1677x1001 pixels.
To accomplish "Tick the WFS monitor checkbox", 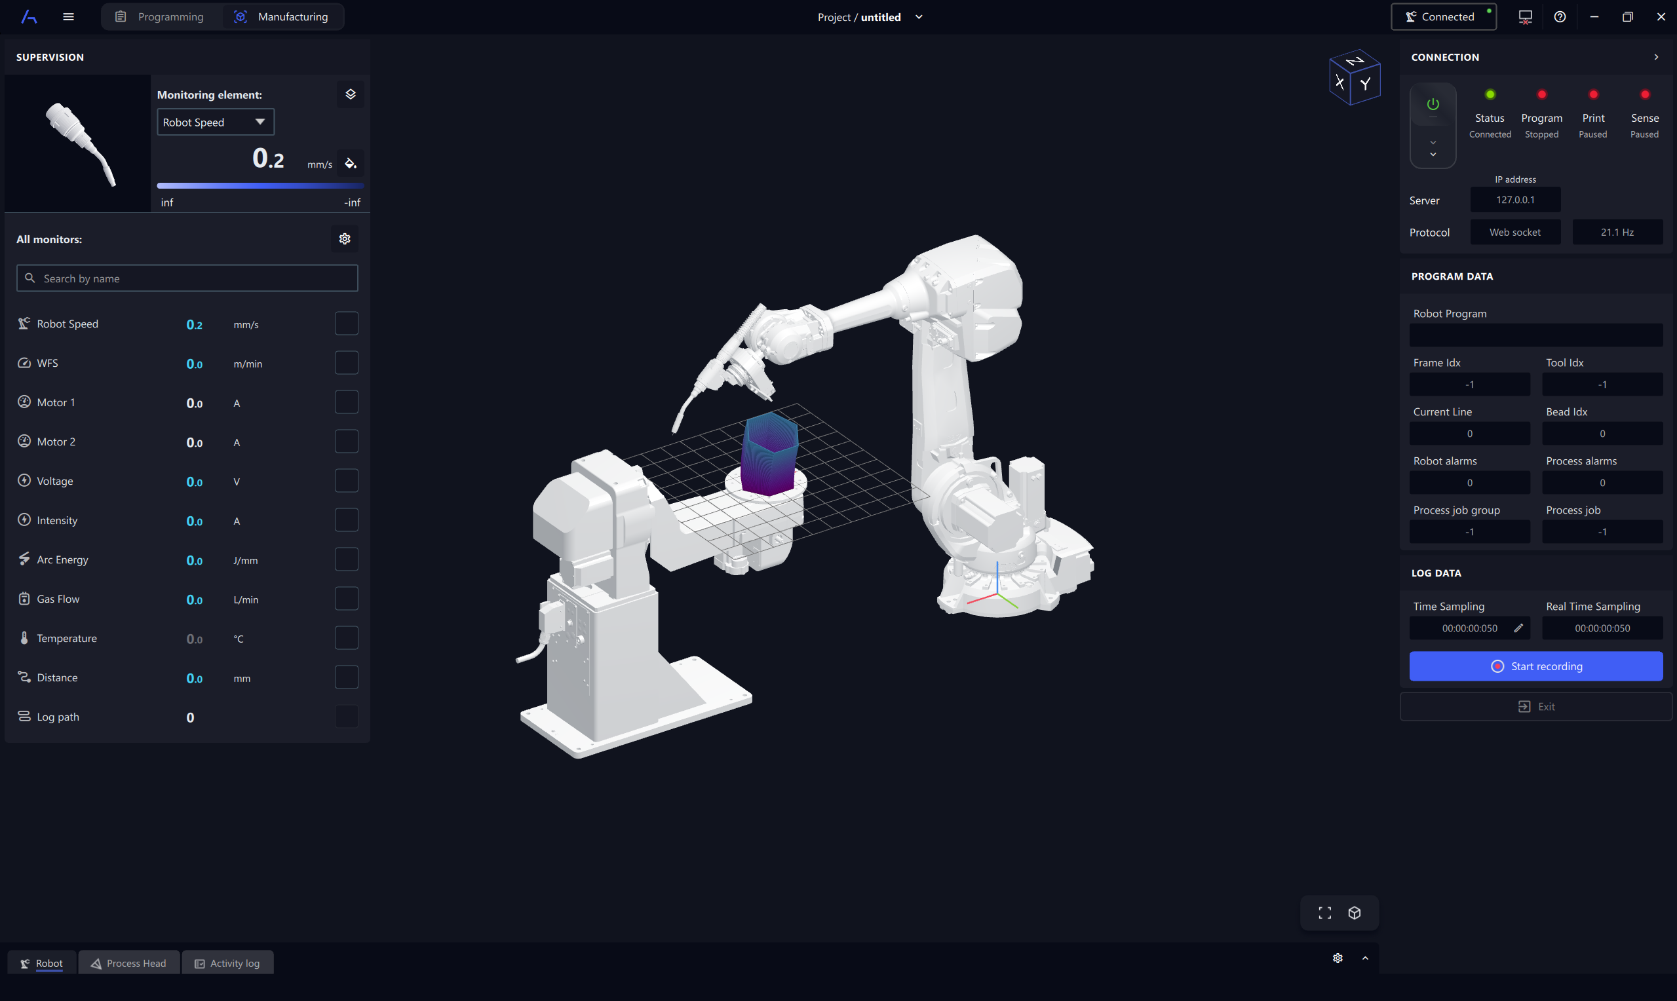I will [x=346, y=363].
